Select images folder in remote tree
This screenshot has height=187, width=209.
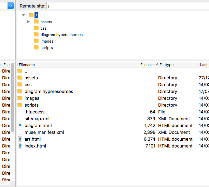click(47, 41)
